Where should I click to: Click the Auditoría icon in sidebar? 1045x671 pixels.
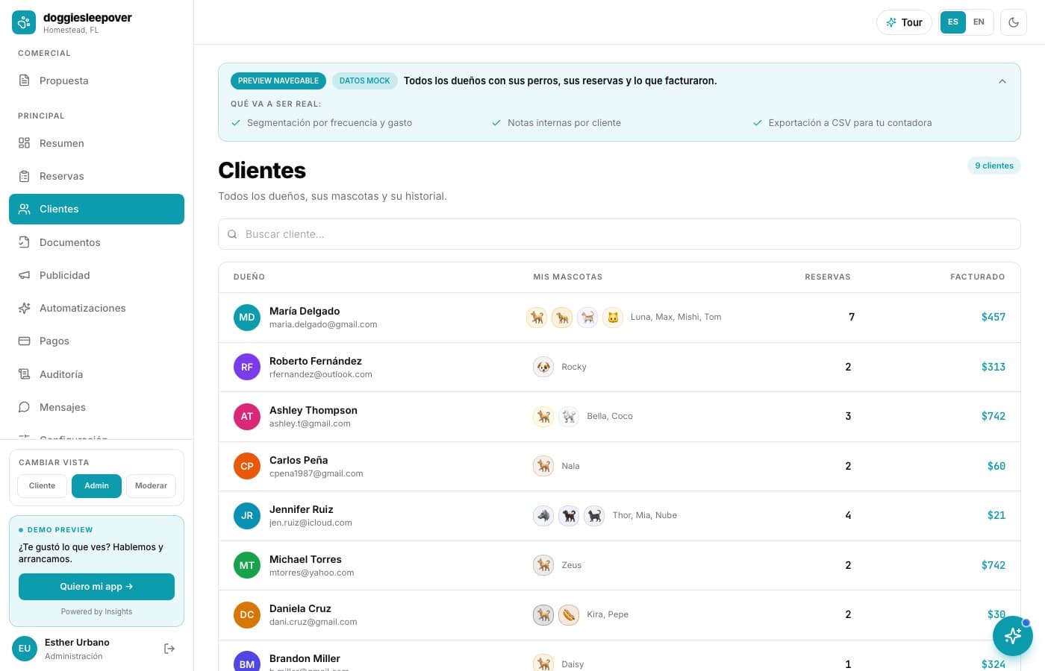tap(25, 374)
